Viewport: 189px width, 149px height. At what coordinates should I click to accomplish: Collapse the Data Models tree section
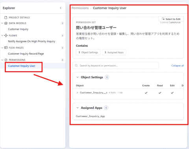[x=2, y=23]
